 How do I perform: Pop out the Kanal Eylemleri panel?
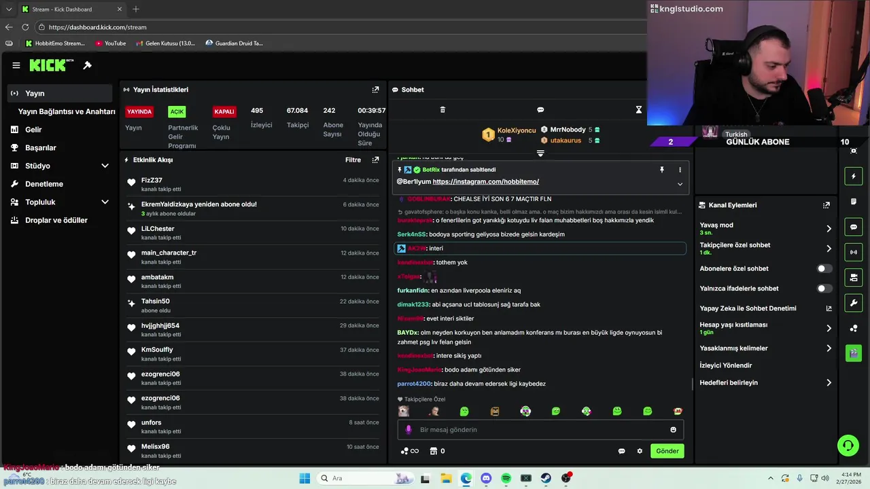tap(826, 205)
